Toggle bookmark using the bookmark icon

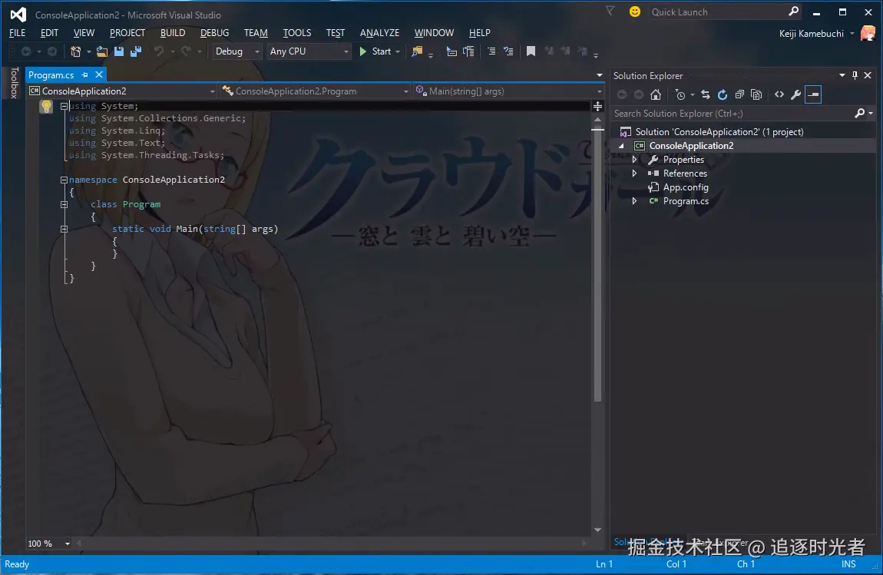[x=531, y=51]
